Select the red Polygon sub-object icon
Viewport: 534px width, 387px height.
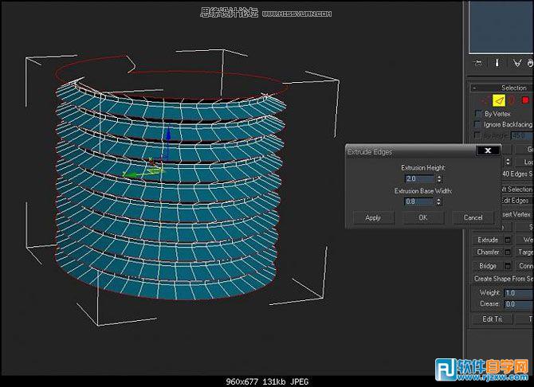coord(525,100)
